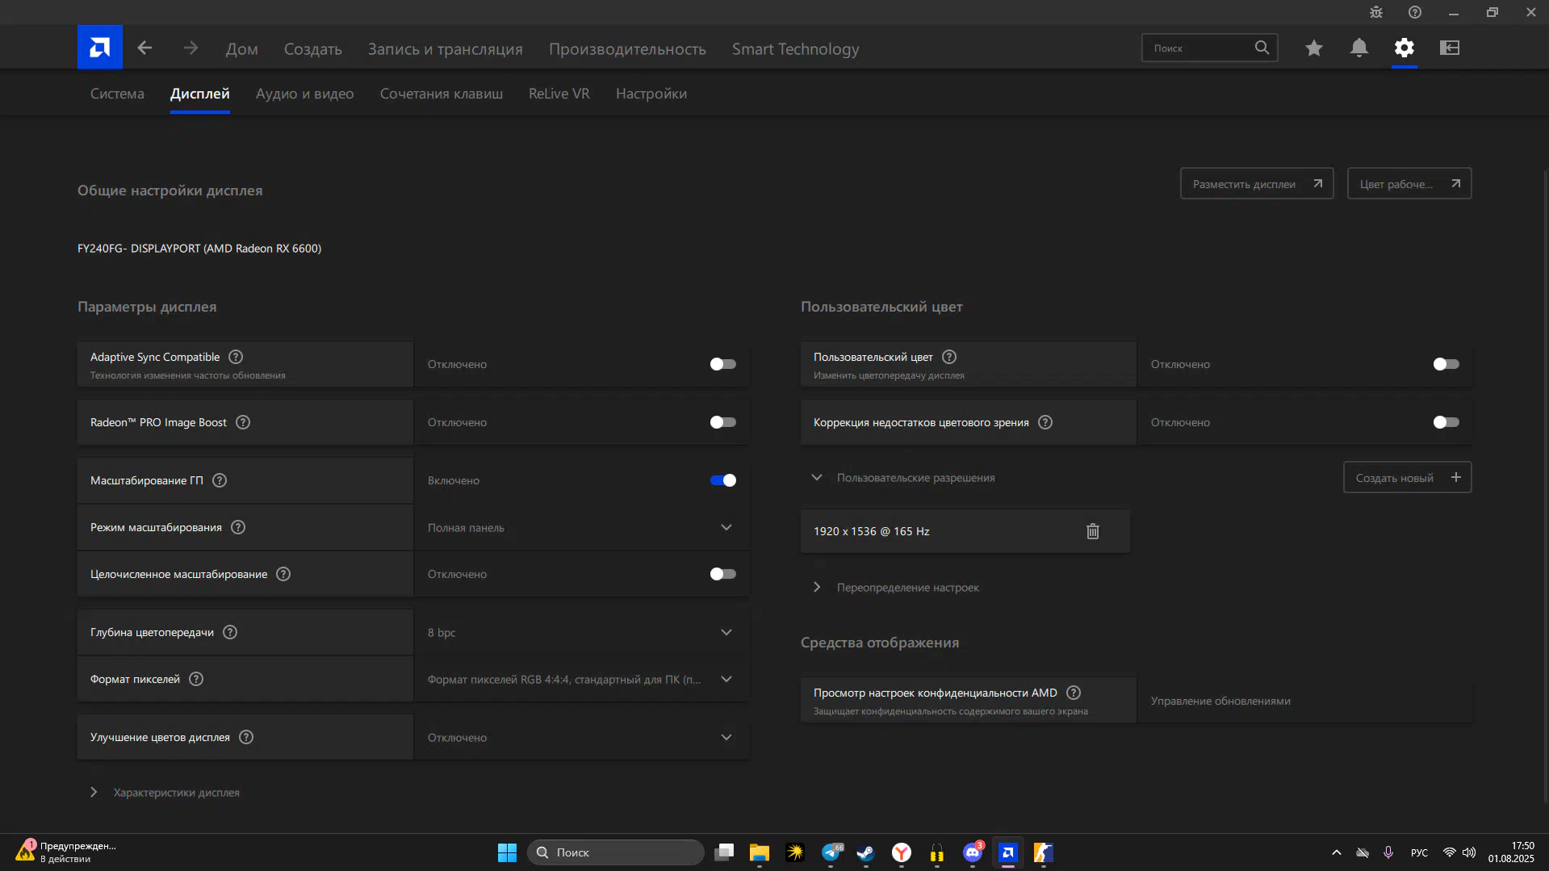The width and height of the screenshot is (1549, 871).
Task: Open the Дом menu item
Action: pyautogui.click(x=242, y=48)
